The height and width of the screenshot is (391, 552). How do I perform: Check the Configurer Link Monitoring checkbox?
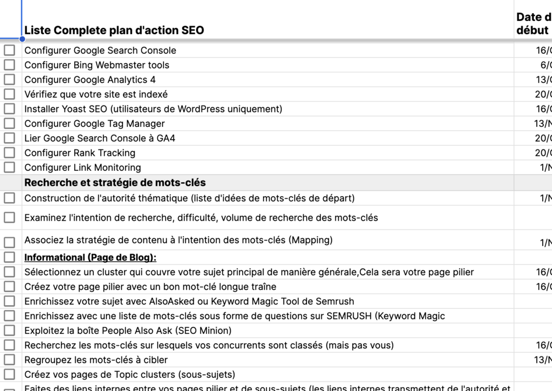pyautogui.click(x=9, y=167)
